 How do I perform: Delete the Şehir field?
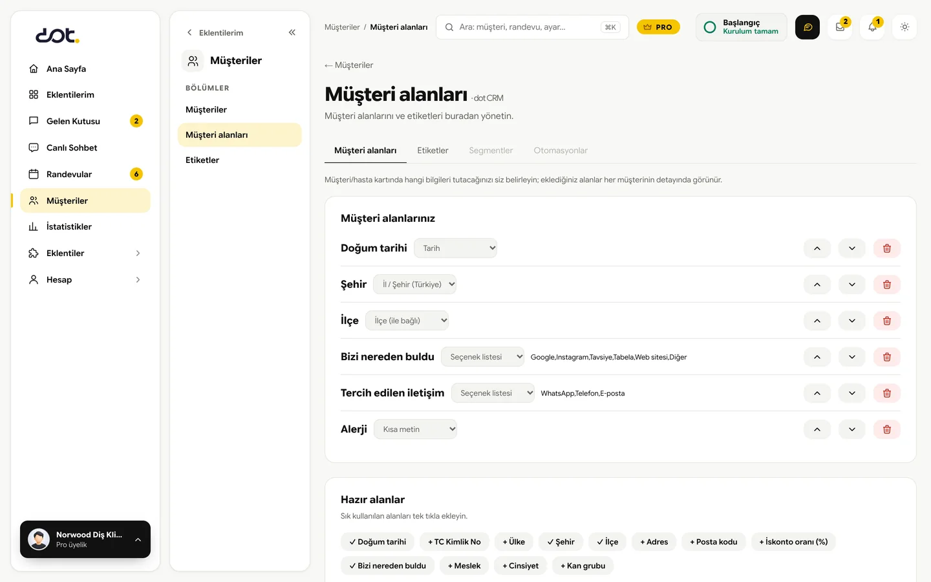(886, 285)
